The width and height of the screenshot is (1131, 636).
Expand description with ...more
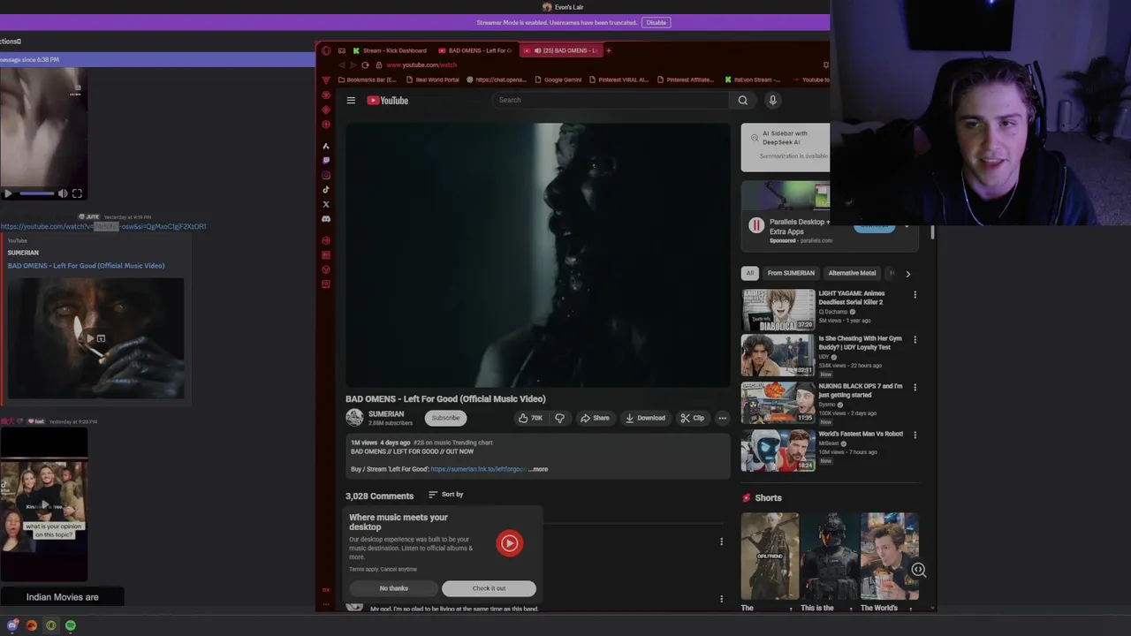tap(538, 469)
